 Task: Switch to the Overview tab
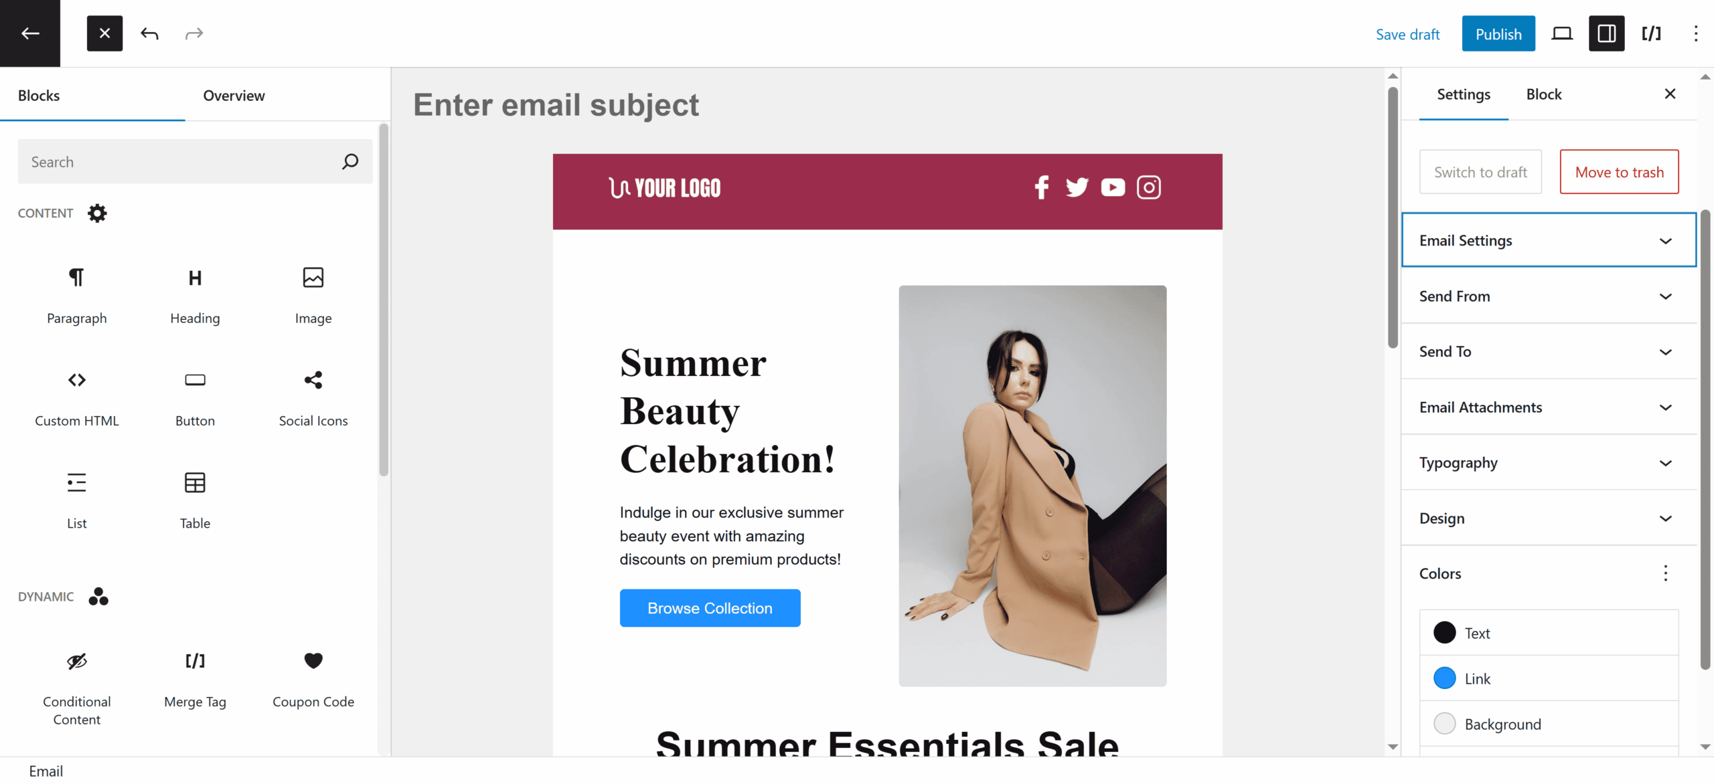(x=234, y=96)
